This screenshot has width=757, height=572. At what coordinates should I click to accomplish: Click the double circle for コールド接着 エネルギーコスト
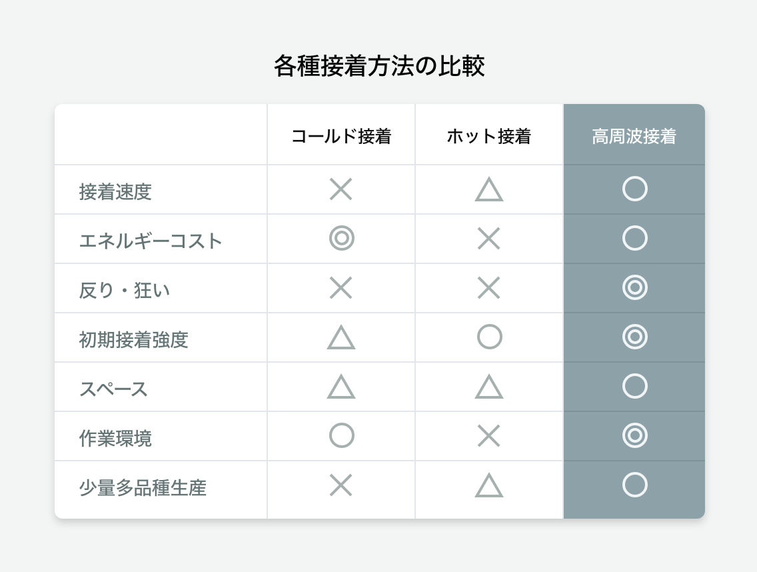pos(341,238)
